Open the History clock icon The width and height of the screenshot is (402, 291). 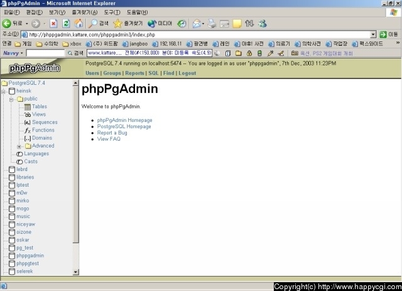tap(182, 24)
